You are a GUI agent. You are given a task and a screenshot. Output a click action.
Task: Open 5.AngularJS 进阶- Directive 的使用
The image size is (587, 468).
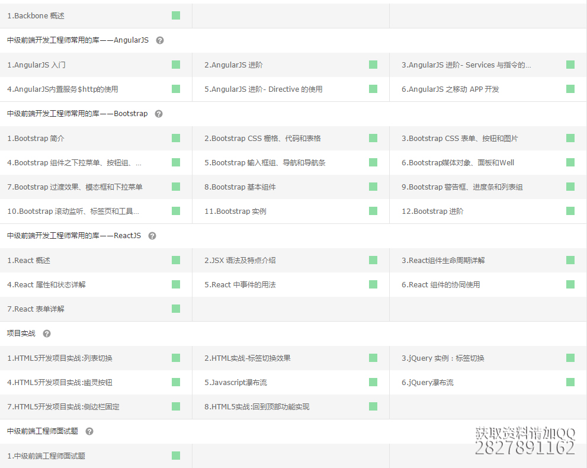point(264,89)
